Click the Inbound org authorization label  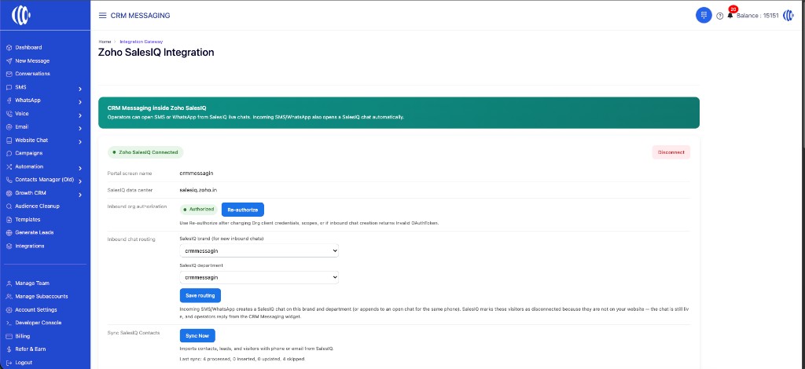click(x=137, y=206)
